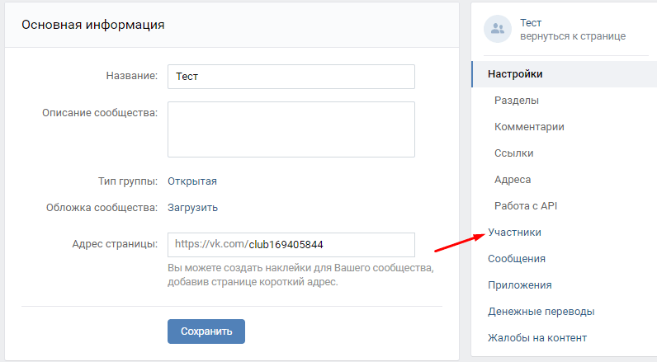Open the Приложения section
Image resolution: width=657 pixels, height=362 pixels.
pyautogui.click(x=519, y=285)
